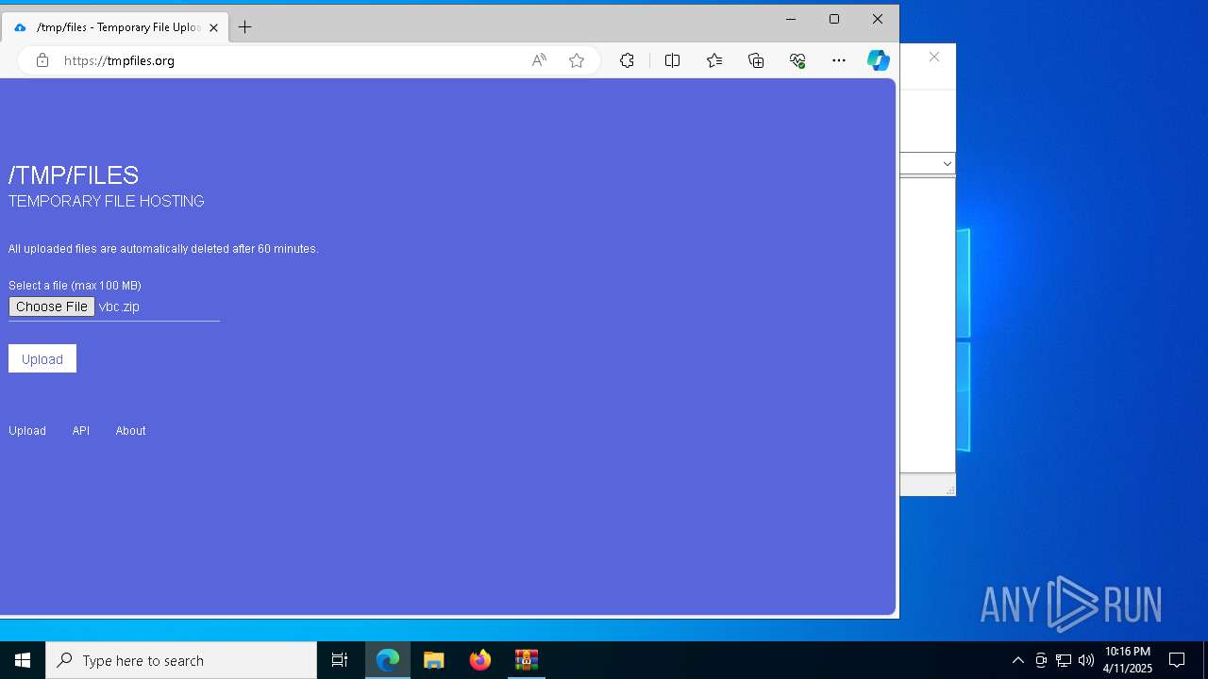Open the Windows Start menu

[23, 660]
